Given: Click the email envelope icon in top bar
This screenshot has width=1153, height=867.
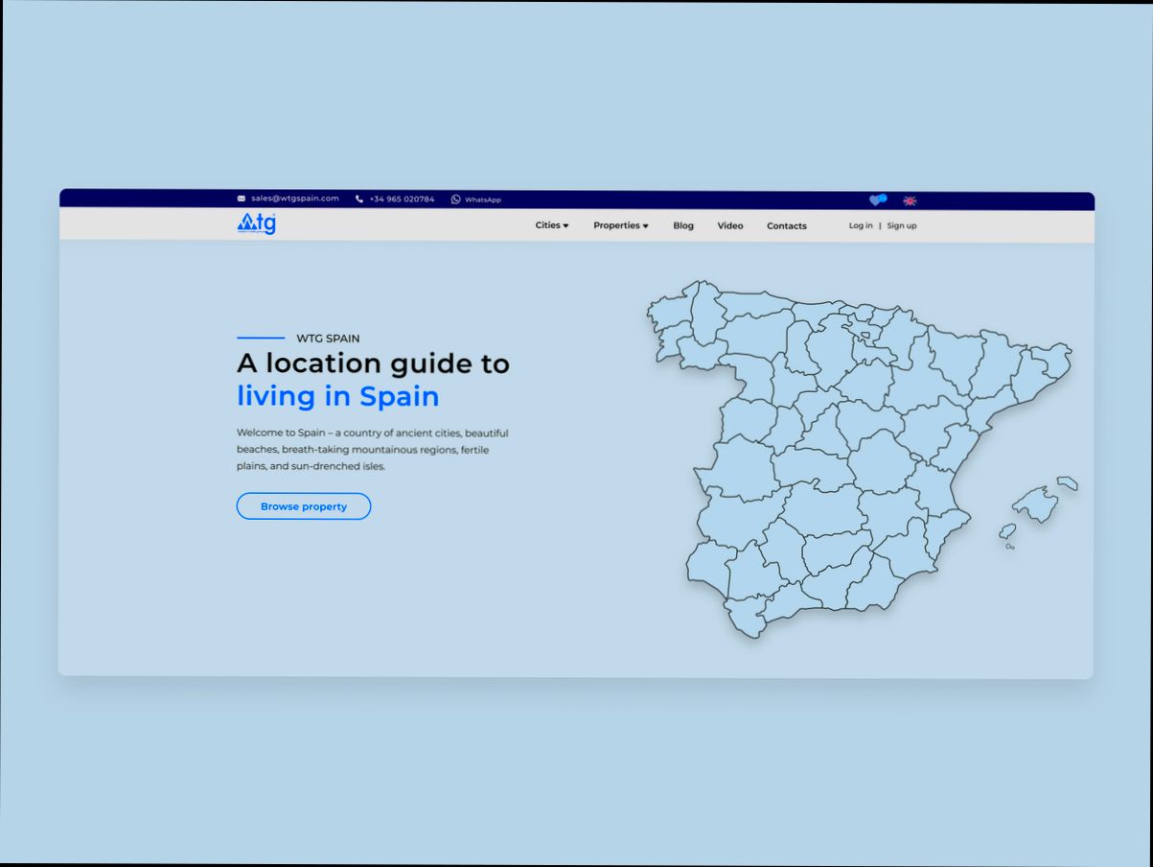Looking at the screenshot, I should (240, 199).
